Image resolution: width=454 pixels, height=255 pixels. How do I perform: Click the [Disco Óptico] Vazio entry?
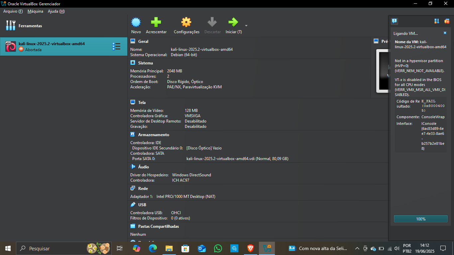coord(204,148)
